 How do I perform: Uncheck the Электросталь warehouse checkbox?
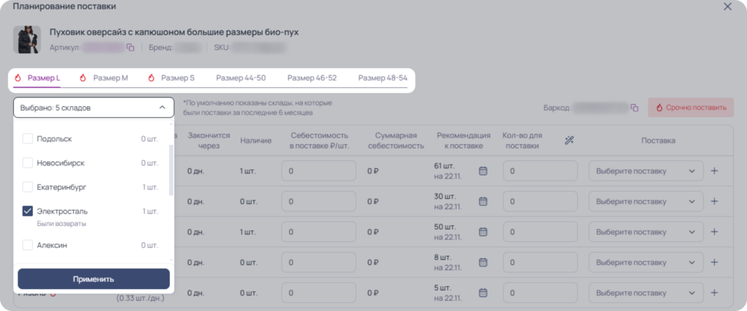pyautogui.click(x=28, y=211)
